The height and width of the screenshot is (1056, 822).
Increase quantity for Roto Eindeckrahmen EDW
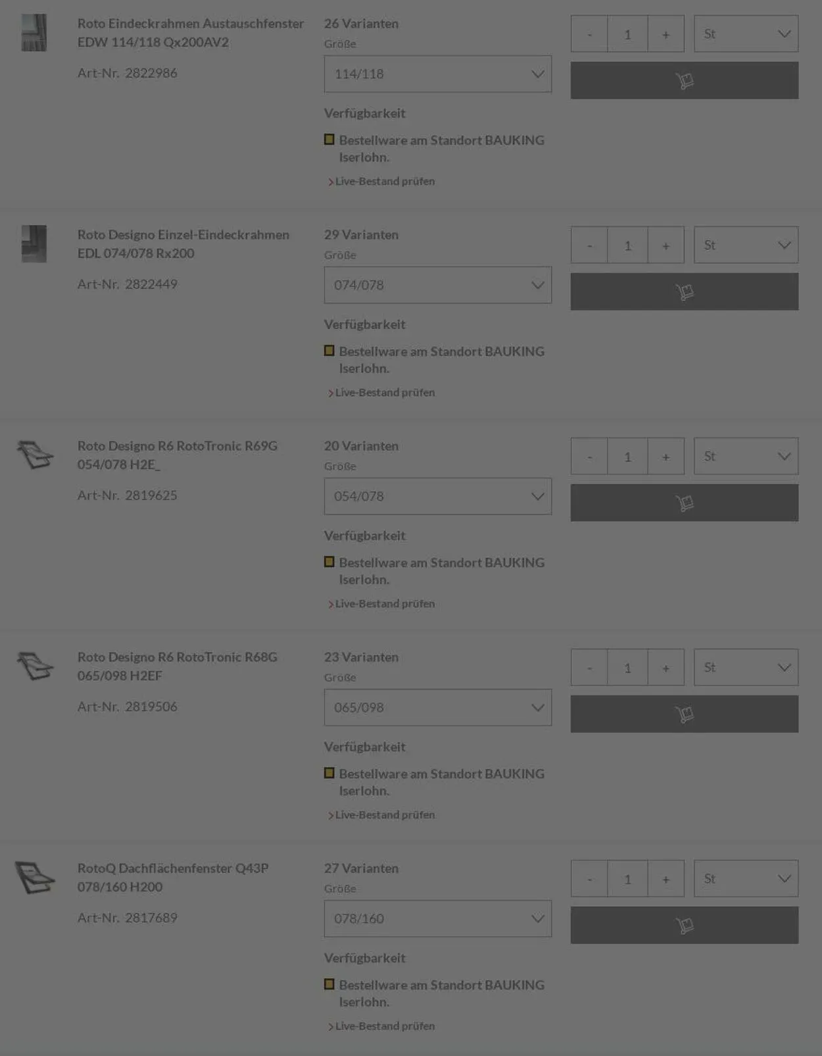[x=665, y=34]
